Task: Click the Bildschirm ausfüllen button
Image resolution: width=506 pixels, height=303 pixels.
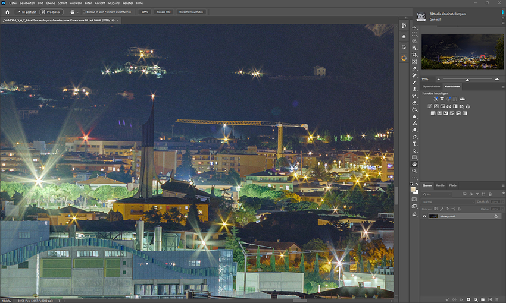Action: (x=191, y=12)
